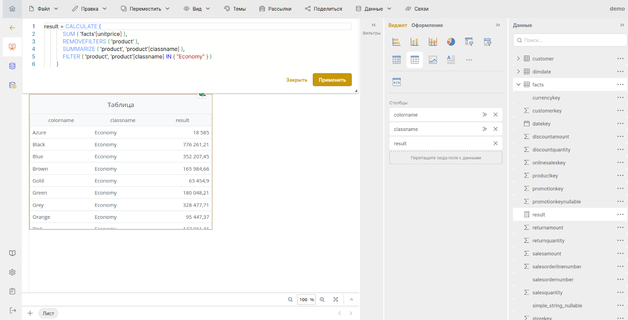628x320 pixels.
Task: Open the Переместить menu
Action: click(145, 9)
